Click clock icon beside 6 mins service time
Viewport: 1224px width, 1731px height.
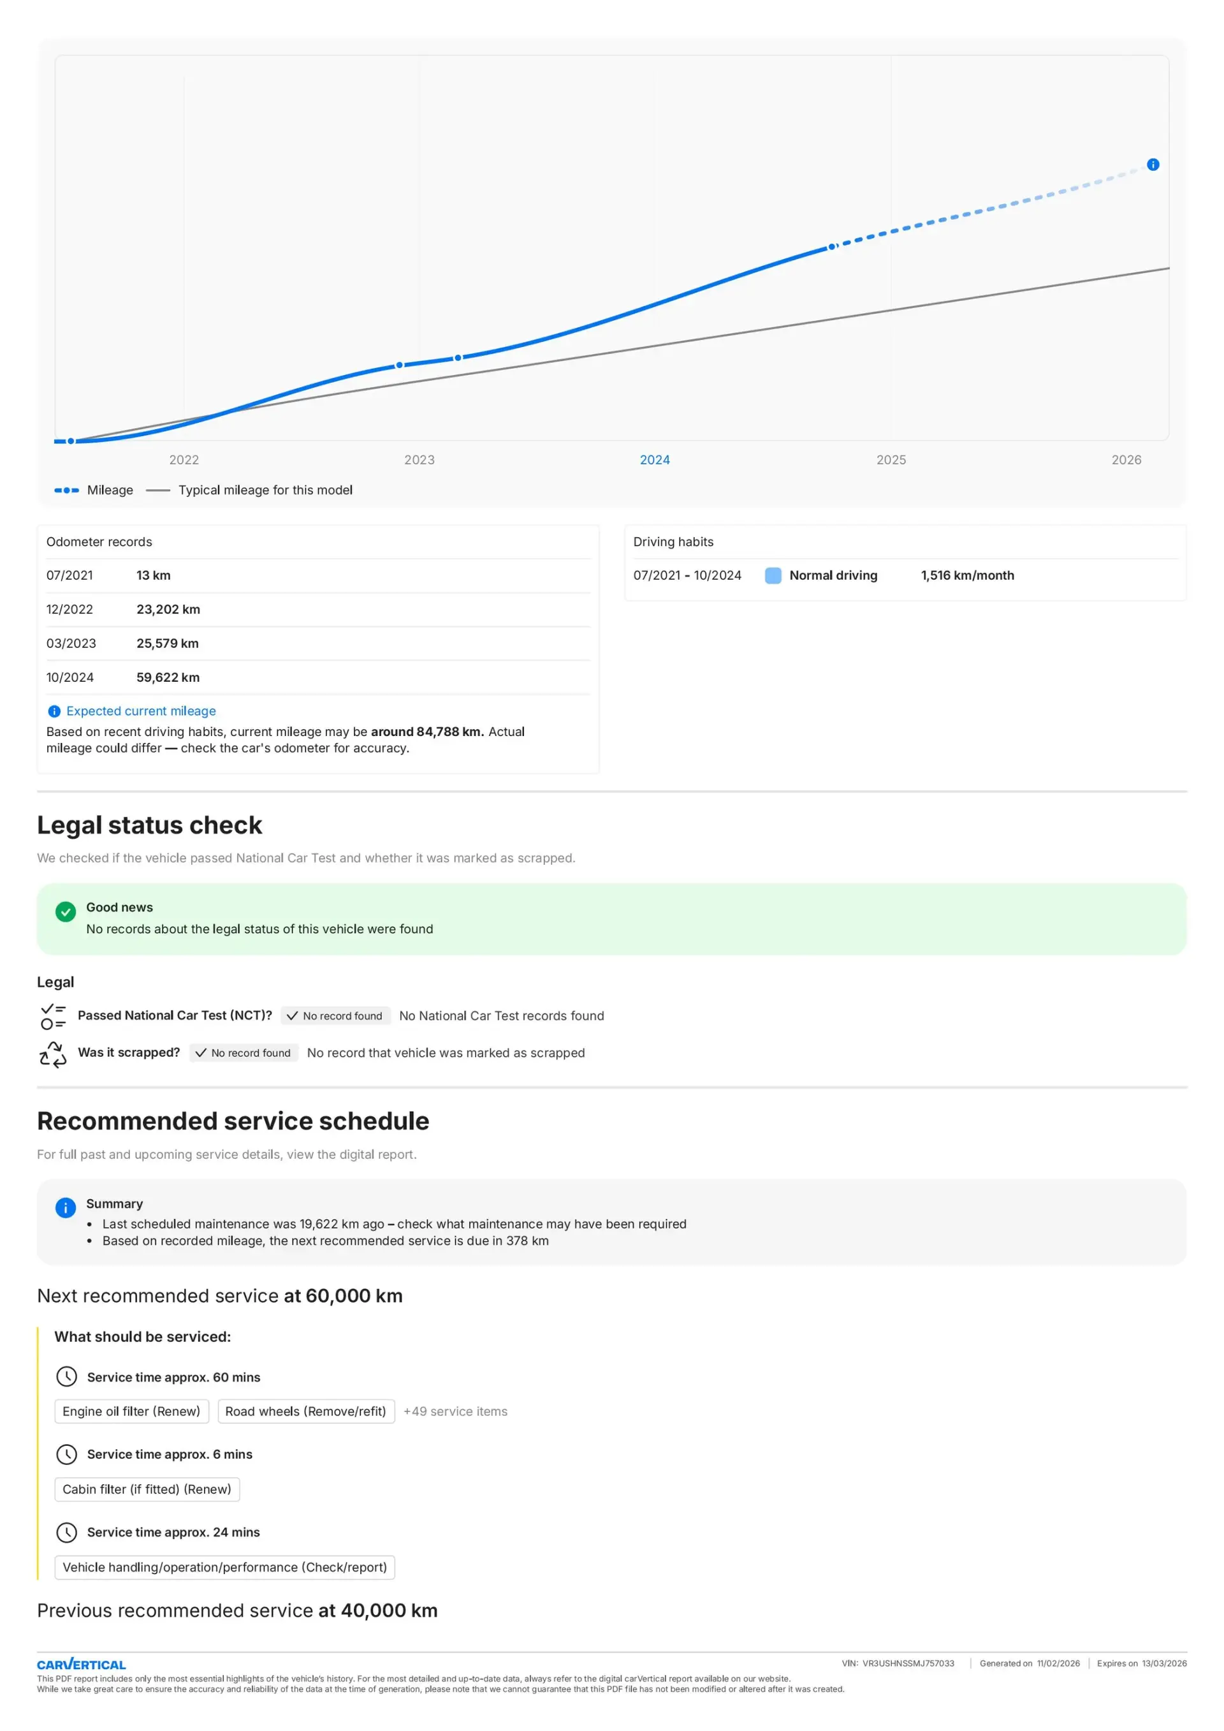tap(67, 1454)
